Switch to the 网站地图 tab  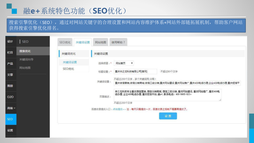tap(100, 42)
